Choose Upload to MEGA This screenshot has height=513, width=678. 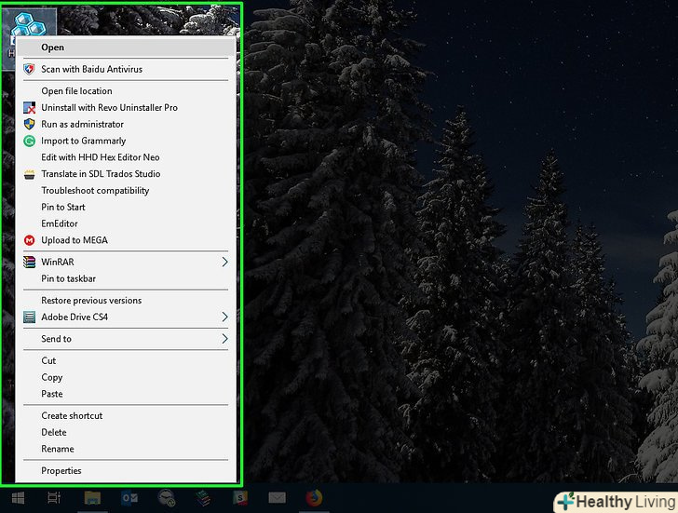pyautogui.click(x=75, y=240)
